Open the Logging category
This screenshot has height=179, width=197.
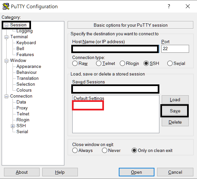coord(24,31)
